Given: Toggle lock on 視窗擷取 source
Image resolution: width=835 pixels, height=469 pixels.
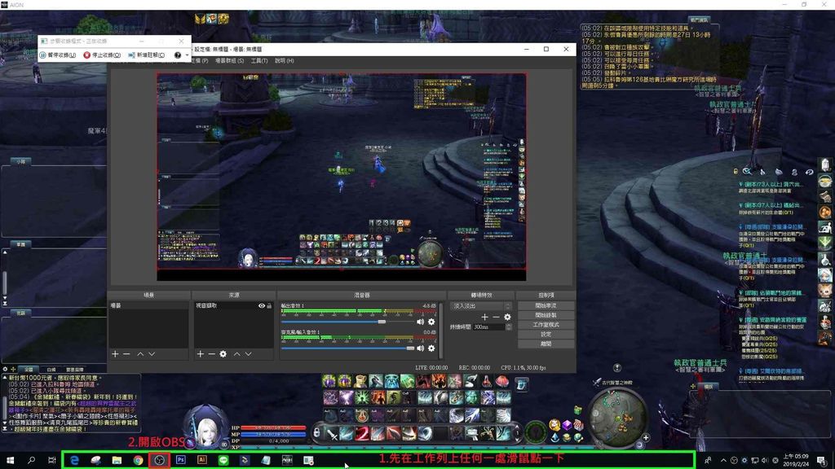Looking at the screenshot, I should (x=269, y=306).
